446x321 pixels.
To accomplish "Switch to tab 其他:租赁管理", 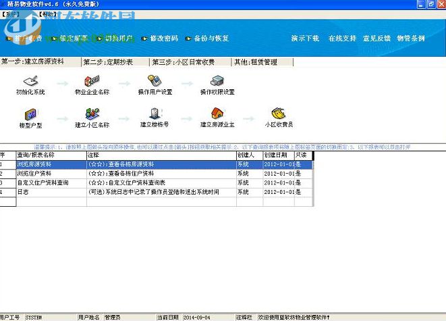I will coord(262,62).
